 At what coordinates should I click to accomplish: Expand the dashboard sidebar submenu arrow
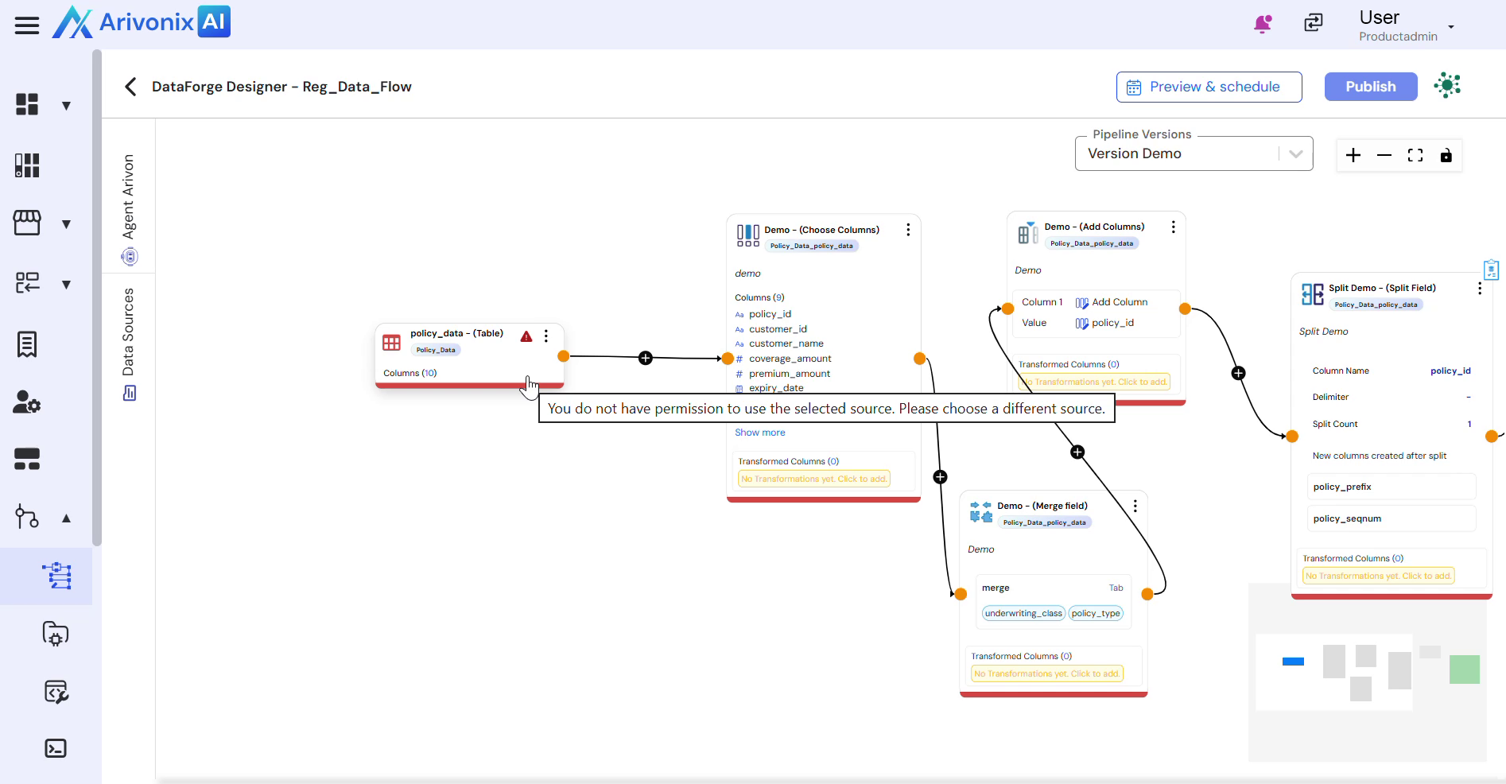[x=67, y=106]
